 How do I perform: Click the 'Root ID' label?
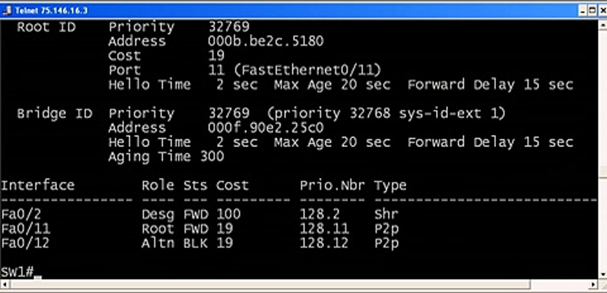point(46,27)
